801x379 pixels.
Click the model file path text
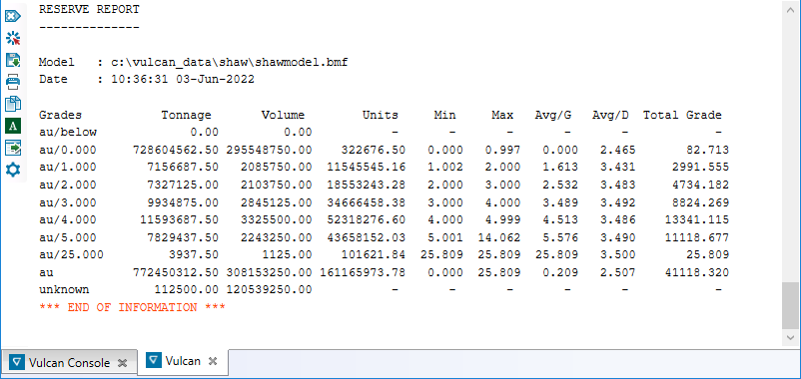pos(230,62)
